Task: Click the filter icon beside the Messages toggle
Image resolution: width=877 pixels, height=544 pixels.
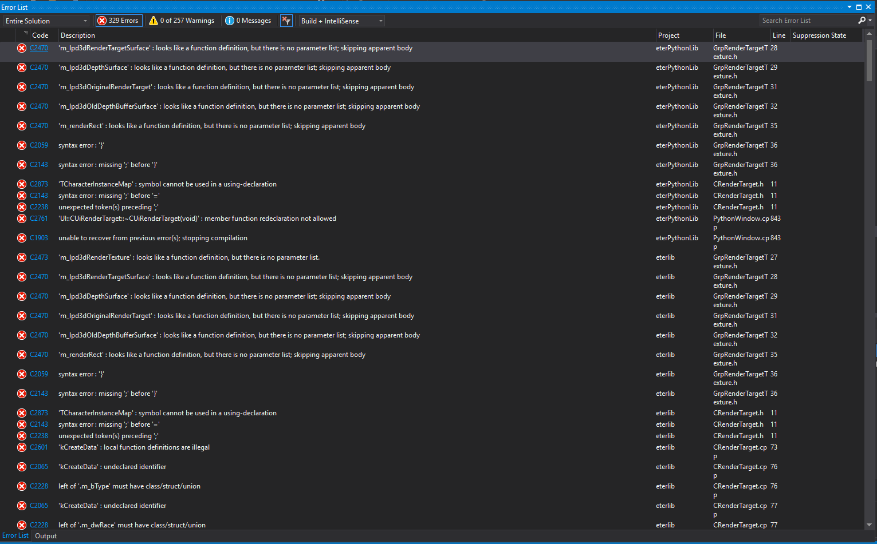Action: (286, 20)
